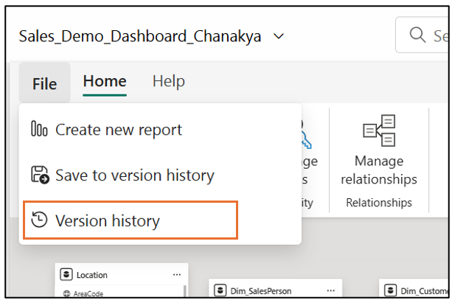
Task: Click the Location table database icon
Action: pos(66,274)
